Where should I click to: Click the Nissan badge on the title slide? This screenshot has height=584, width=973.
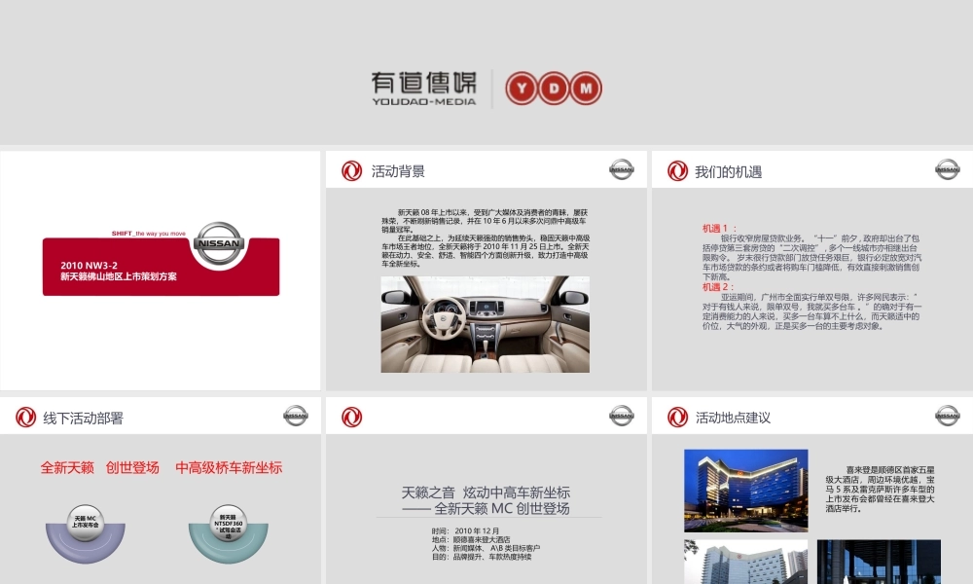[x=218, y=242]
